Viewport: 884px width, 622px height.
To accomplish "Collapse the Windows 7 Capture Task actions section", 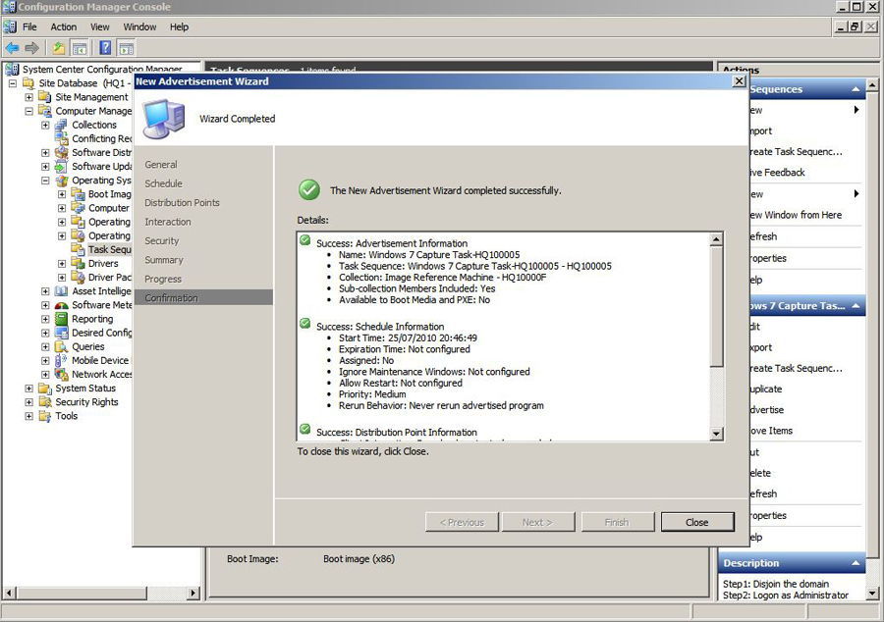I will 856,306.
